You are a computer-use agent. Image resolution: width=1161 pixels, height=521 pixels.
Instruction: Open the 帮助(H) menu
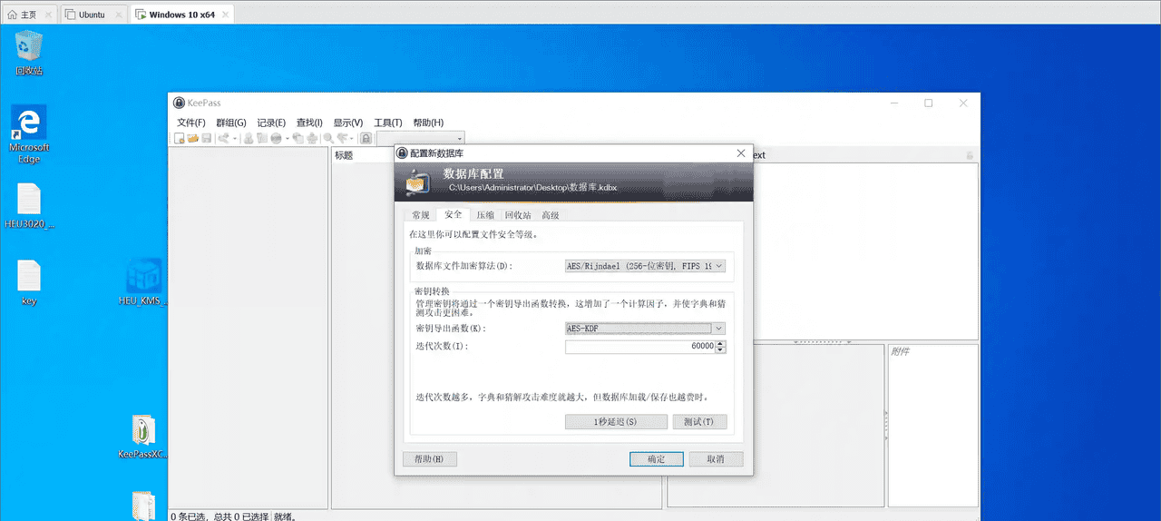pos(428,123)
